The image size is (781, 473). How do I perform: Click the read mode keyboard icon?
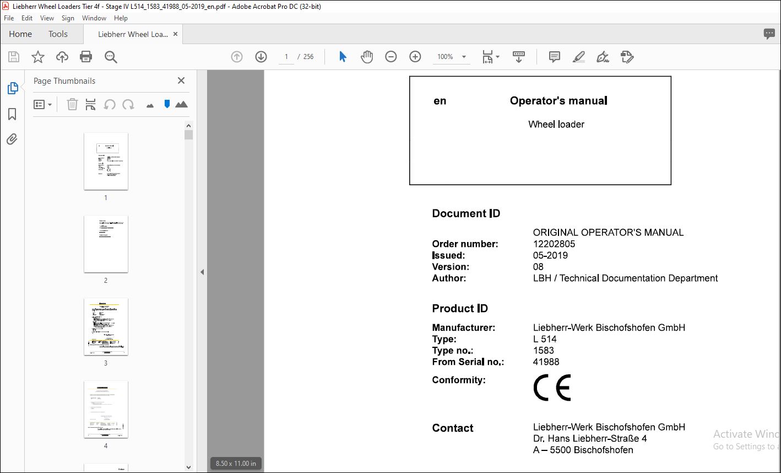click(x=518, y=57)
